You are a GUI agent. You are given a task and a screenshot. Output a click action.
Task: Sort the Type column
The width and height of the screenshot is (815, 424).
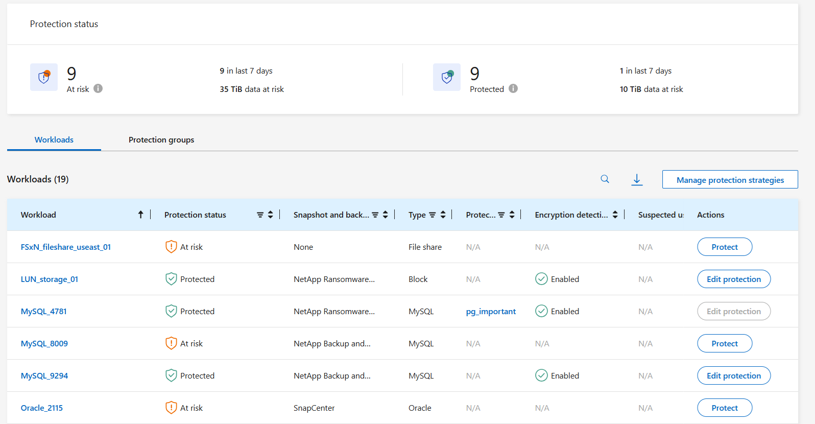[x=443, y=215]
